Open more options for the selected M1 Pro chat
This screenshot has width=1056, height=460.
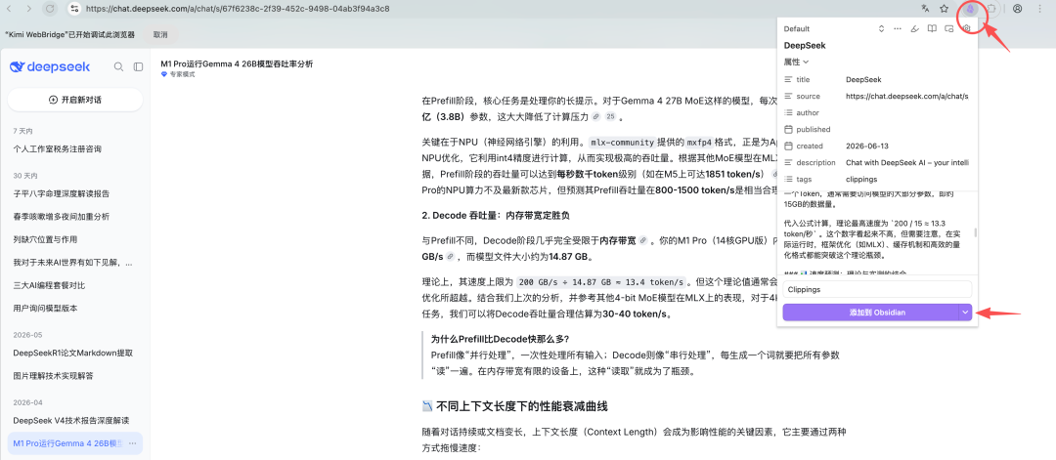coord(133,443)
